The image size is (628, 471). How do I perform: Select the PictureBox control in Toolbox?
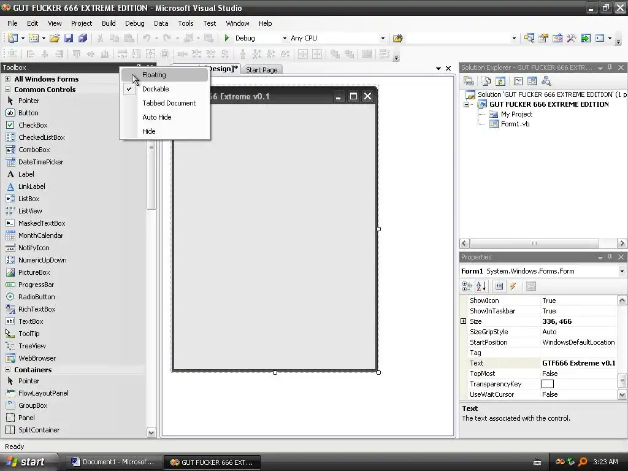pyautogui.click(x=34, y=272)
